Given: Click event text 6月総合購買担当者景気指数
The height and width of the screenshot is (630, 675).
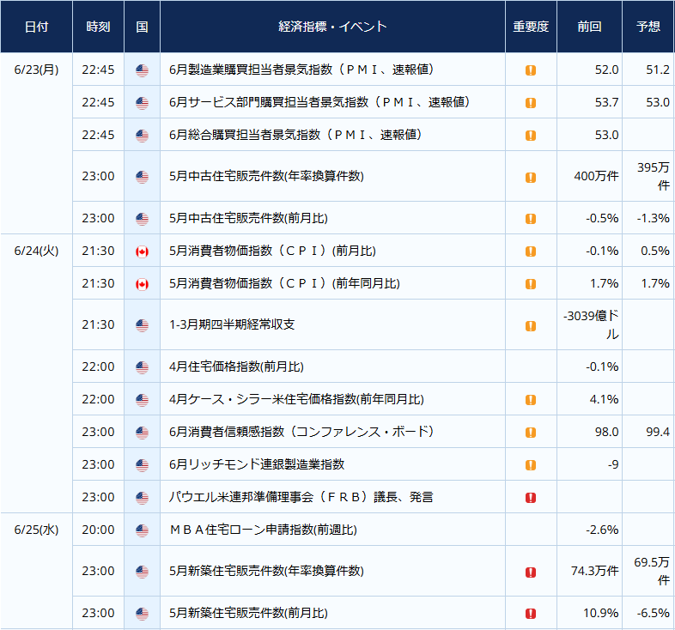Looking at the screenshot, I should (x=245, y=135).
